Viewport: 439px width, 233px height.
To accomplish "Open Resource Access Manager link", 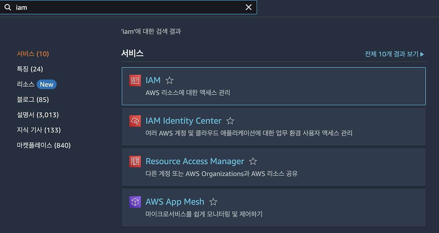I will point(195,161).
